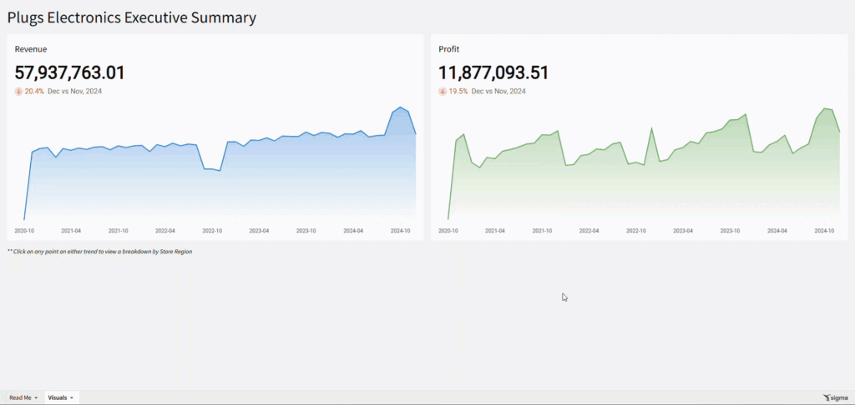This screenshot has width=855, height=405.
Task: Select the Visuals tab
Action: (x=58, y=398)
